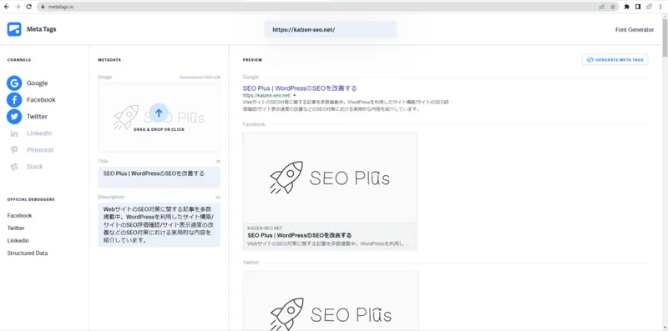
Task: Open the Twitter official debugger link
Action: click(16, 228)
